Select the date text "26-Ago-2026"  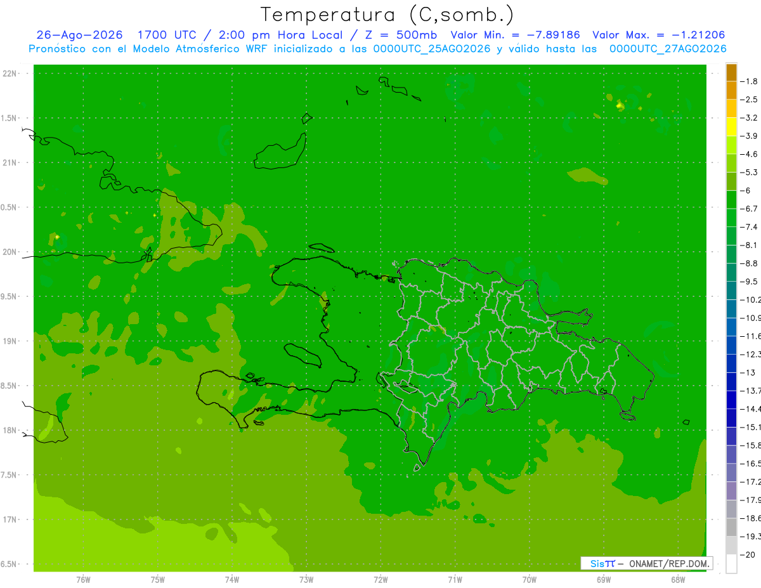tap(79, 35)
